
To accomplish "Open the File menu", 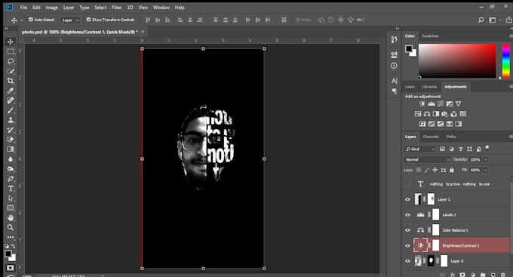I will coord(23,8).
